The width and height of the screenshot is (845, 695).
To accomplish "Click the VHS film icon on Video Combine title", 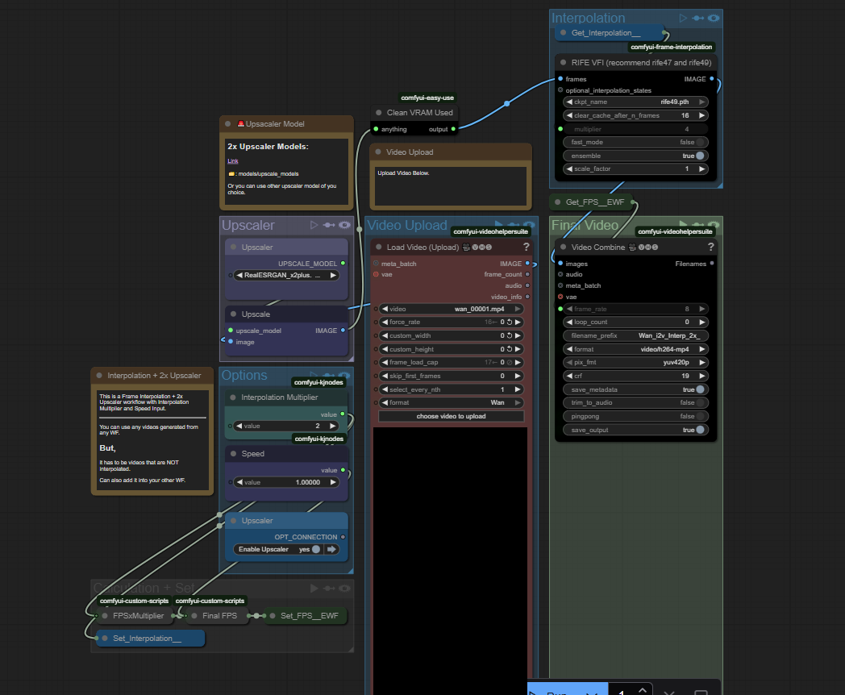I will pos(632,248).
